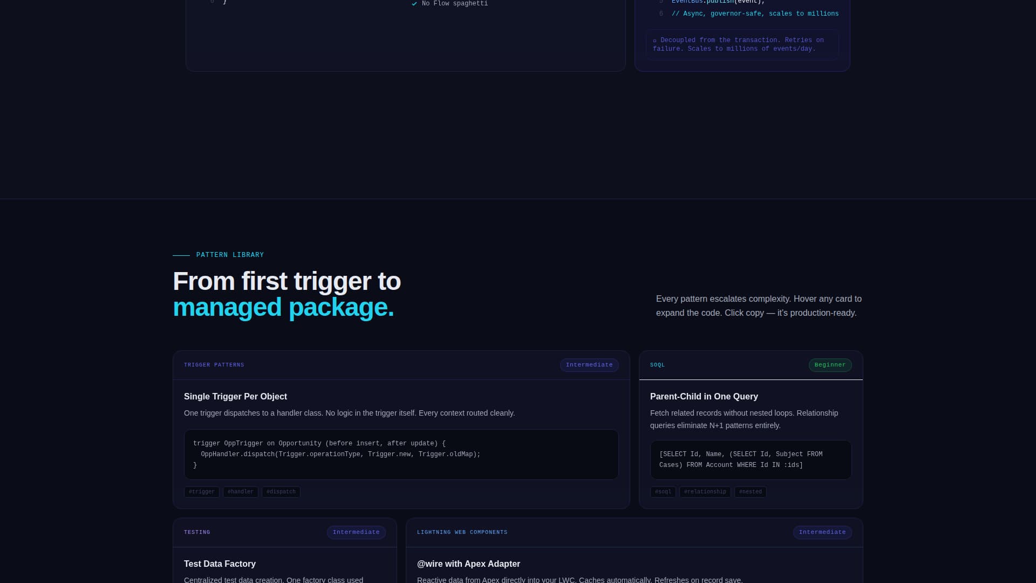The image size is (1036, 583).
Task: Click the #nested tag
Action: pyautogui.click(x=750, y=492)
